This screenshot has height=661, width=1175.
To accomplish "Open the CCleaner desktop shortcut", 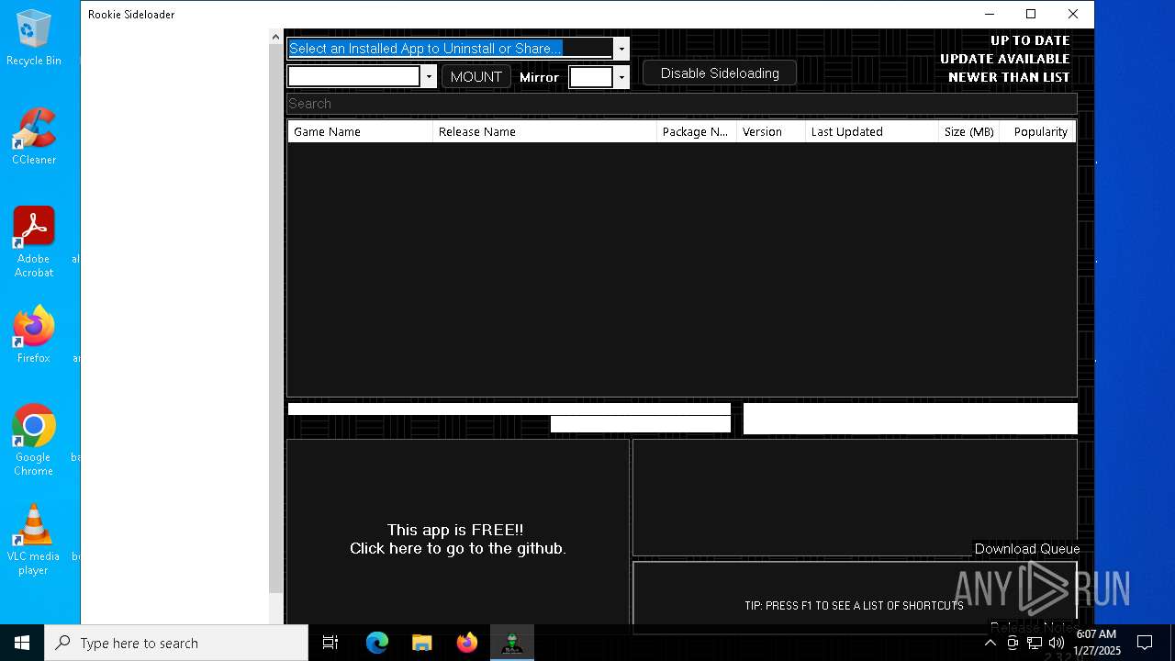I will click(x=33, y=137).
